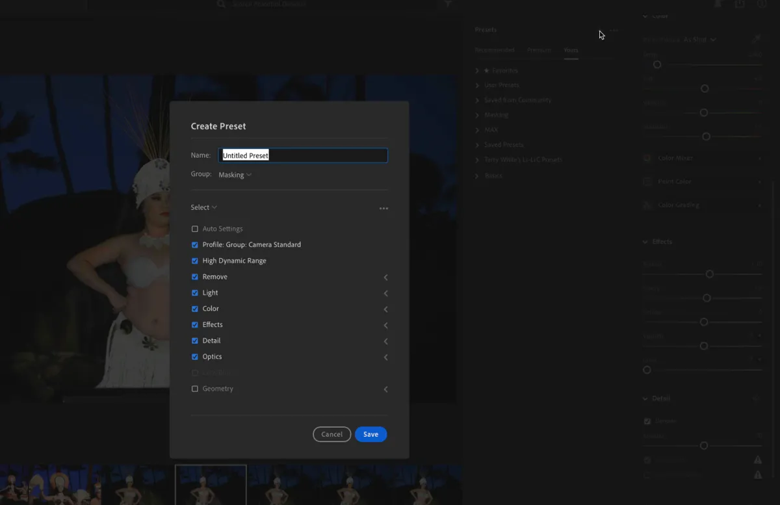The width and height of the screenshot is (780, 505).
Task: Open the Select dropdown in the dialog
Action: pos(203,207)
